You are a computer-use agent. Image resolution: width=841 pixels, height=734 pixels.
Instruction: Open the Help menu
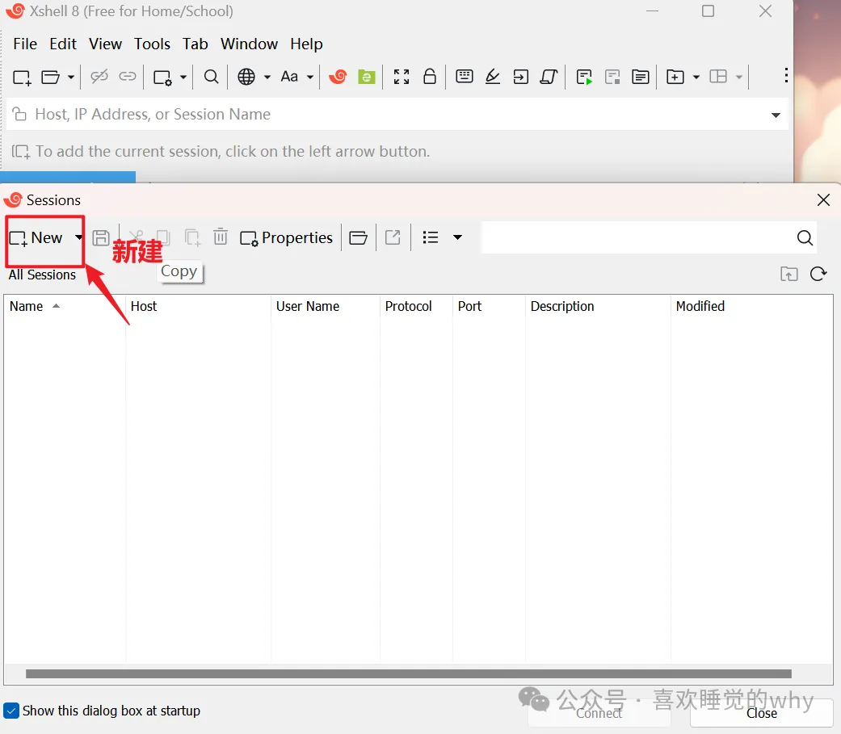click(307, 44)
